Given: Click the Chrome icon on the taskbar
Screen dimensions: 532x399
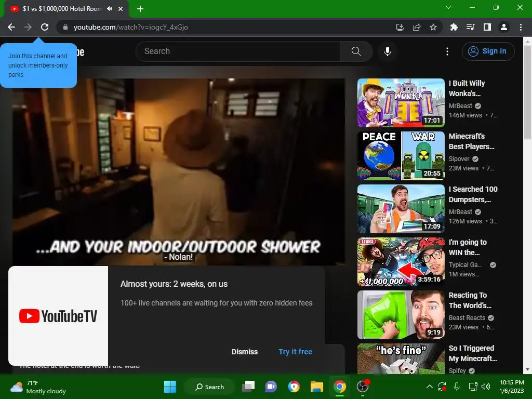Looking at the screenshot, I should (x=340, y=387).
